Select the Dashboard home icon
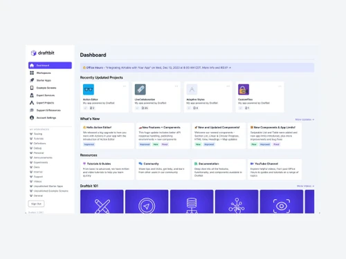Screen dimensions: 346x259 [32, 66]
